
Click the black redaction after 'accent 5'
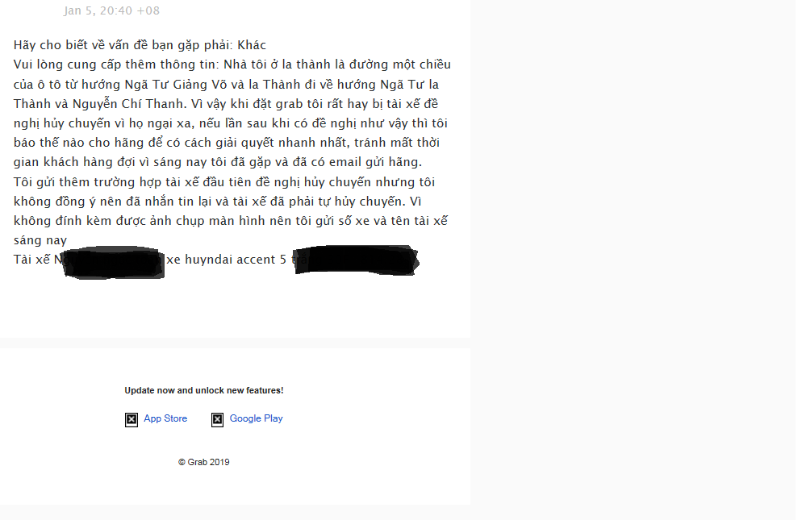[357, 260]
